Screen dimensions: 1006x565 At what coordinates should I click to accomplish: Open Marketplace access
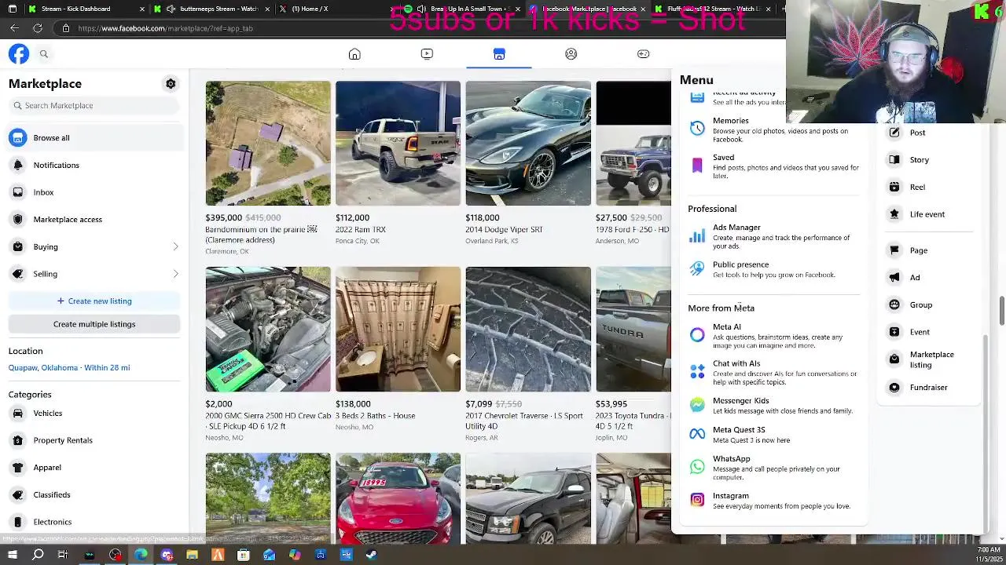(x=94, y=219)
